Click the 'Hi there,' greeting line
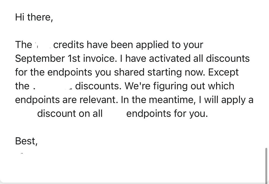This screenshot has height=184, width=269. [34, 17]
